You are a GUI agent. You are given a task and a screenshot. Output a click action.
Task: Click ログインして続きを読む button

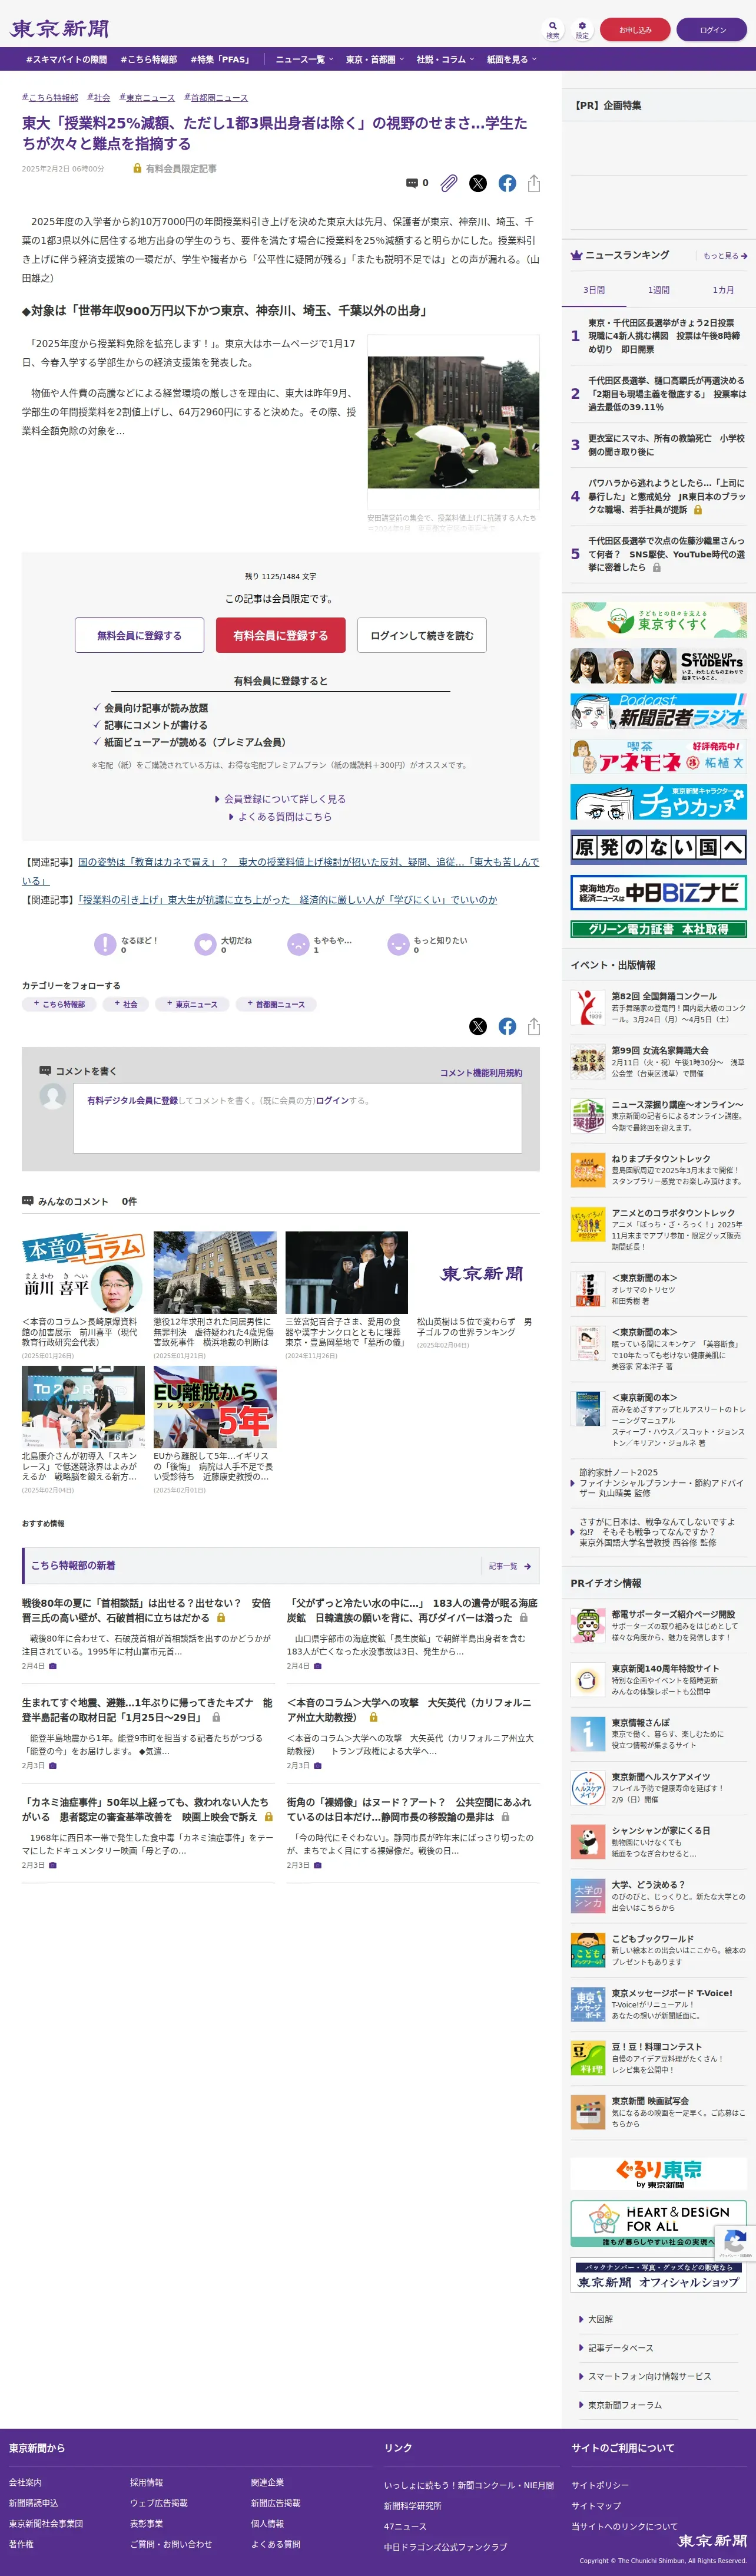422,635
